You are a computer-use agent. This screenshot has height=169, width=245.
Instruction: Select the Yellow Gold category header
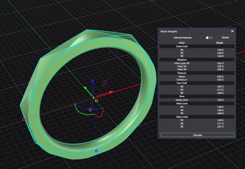(182, 117)
